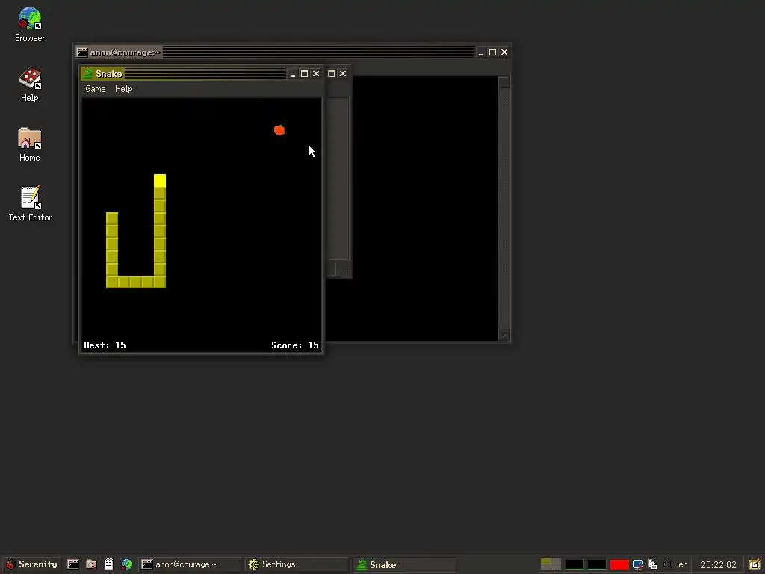Click the terminal scrollbar up arrow
The height and width of the screenshot is (574, 765).
coord(504,82)
